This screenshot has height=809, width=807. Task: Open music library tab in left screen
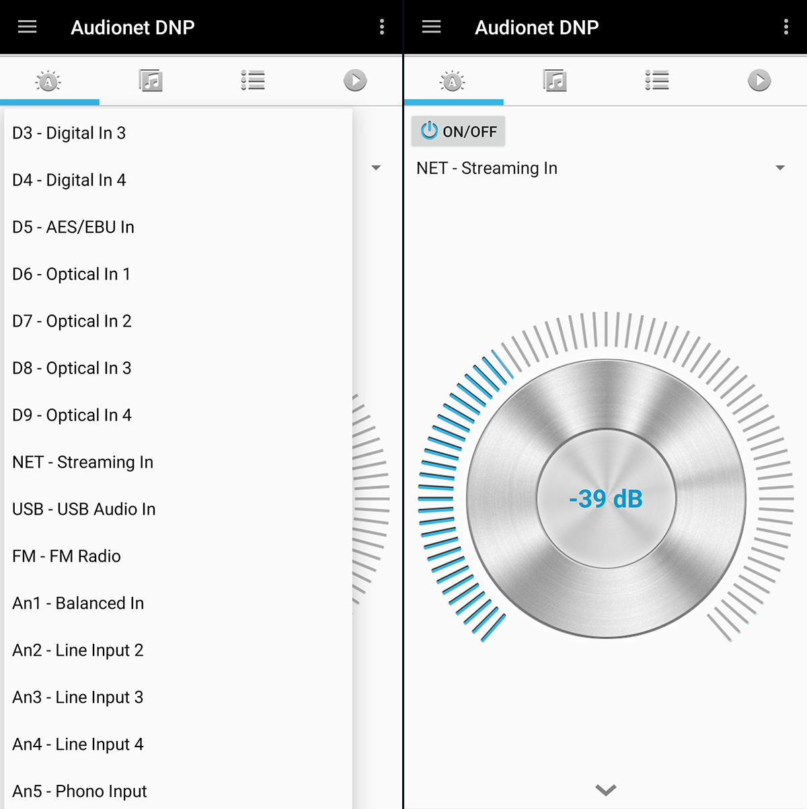click(151, 81)
